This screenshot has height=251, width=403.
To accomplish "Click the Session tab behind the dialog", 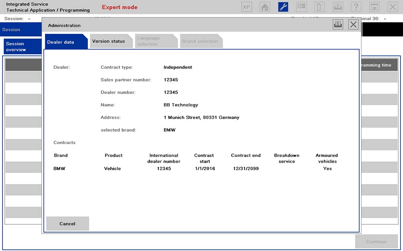I will click(x=21, y=29).
